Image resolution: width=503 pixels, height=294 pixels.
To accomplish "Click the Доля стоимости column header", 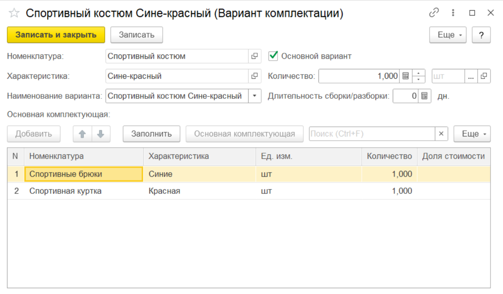I will pos(453,157).
